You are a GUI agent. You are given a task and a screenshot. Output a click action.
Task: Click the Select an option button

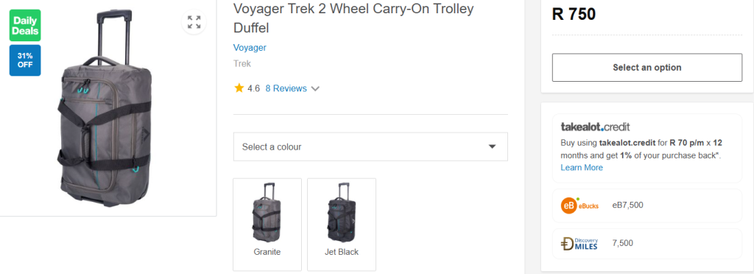[x=646, y=67]
